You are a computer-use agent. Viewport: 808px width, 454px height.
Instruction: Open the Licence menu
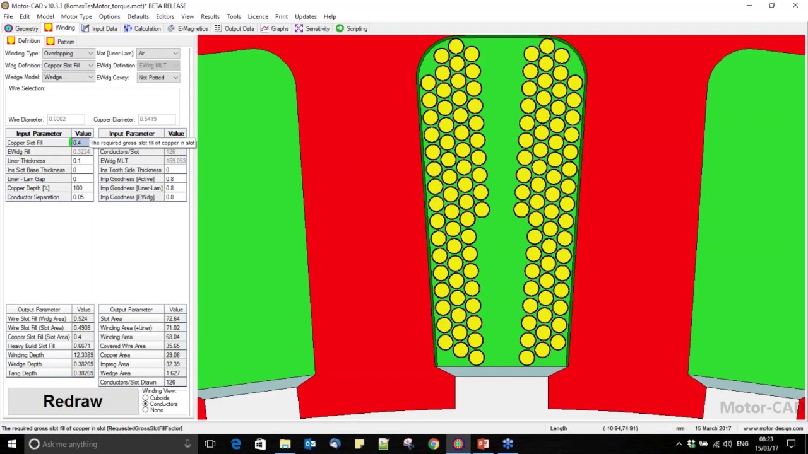coord(258,16)
